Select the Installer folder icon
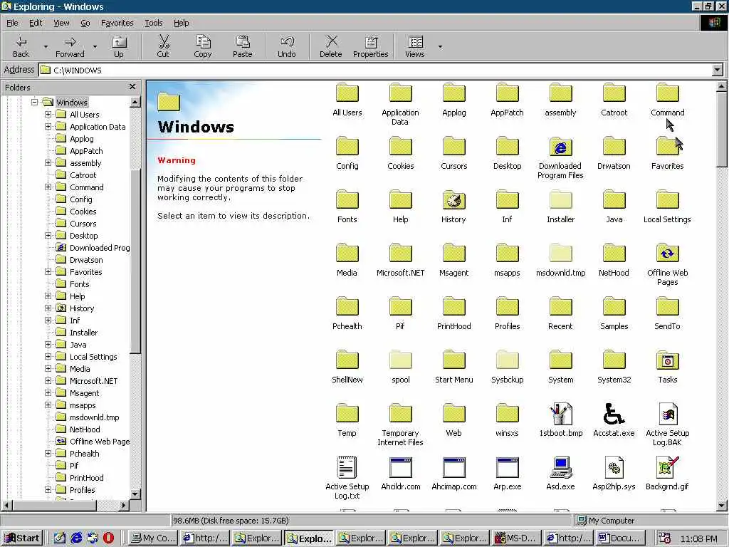Screen dimensions: 729x547 [x=560, y=200]
